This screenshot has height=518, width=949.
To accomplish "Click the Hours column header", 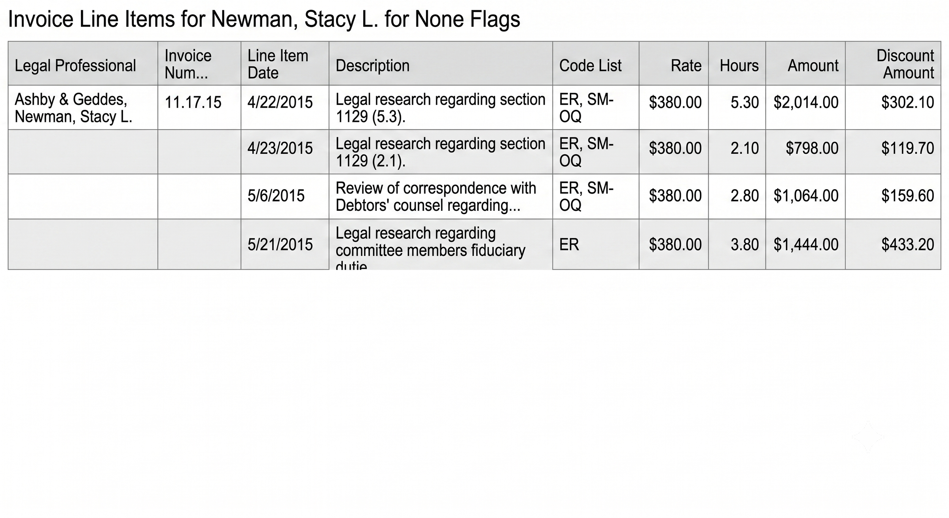I will click(737, 63).
